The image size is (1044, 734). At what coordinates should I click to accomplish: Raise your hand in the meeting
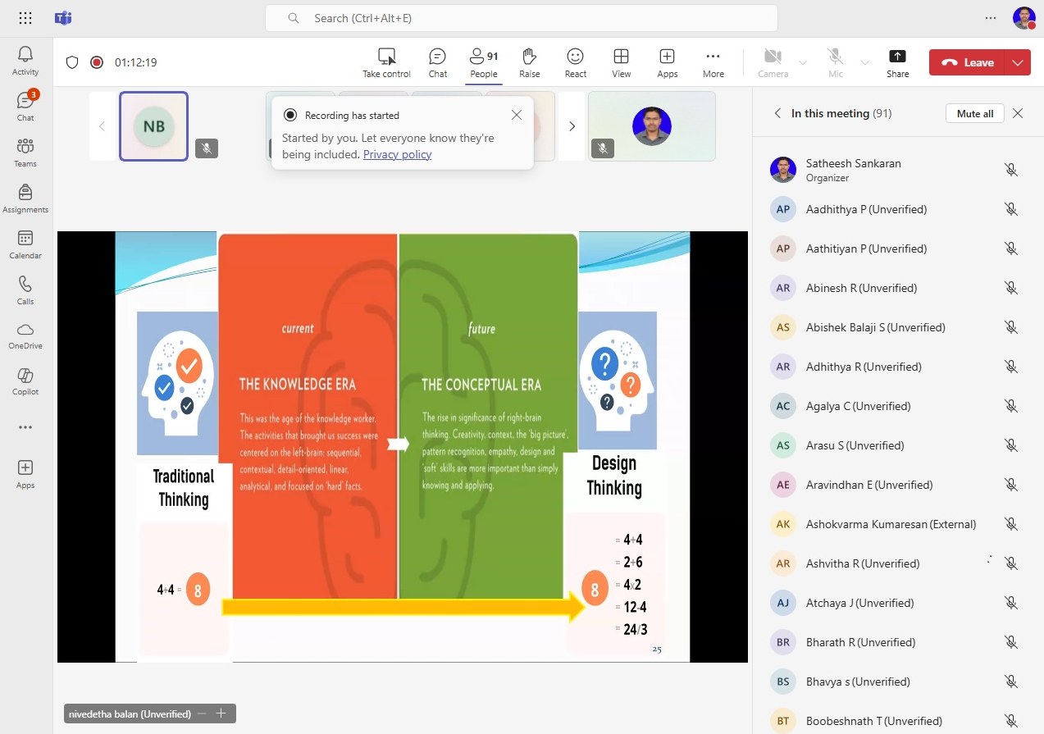click(x=529, y=62)
